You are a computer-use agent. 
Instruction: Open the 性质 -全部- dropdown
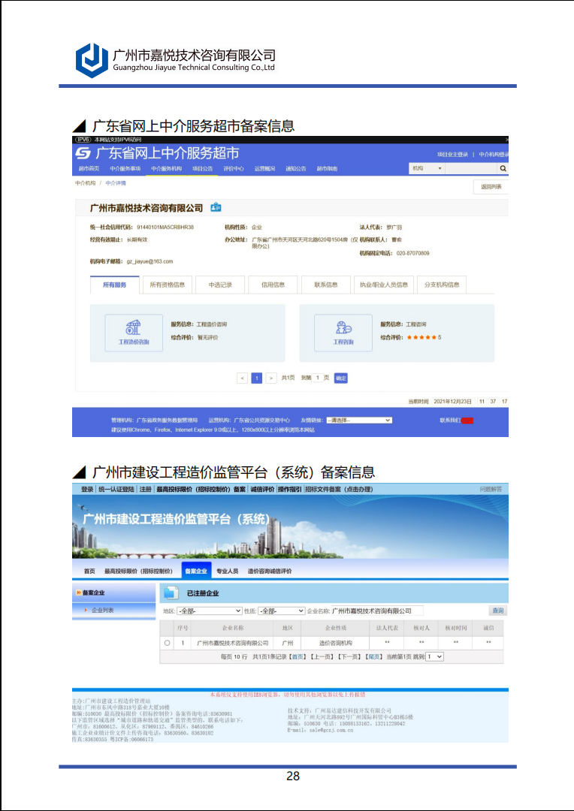tap(281, 611)
